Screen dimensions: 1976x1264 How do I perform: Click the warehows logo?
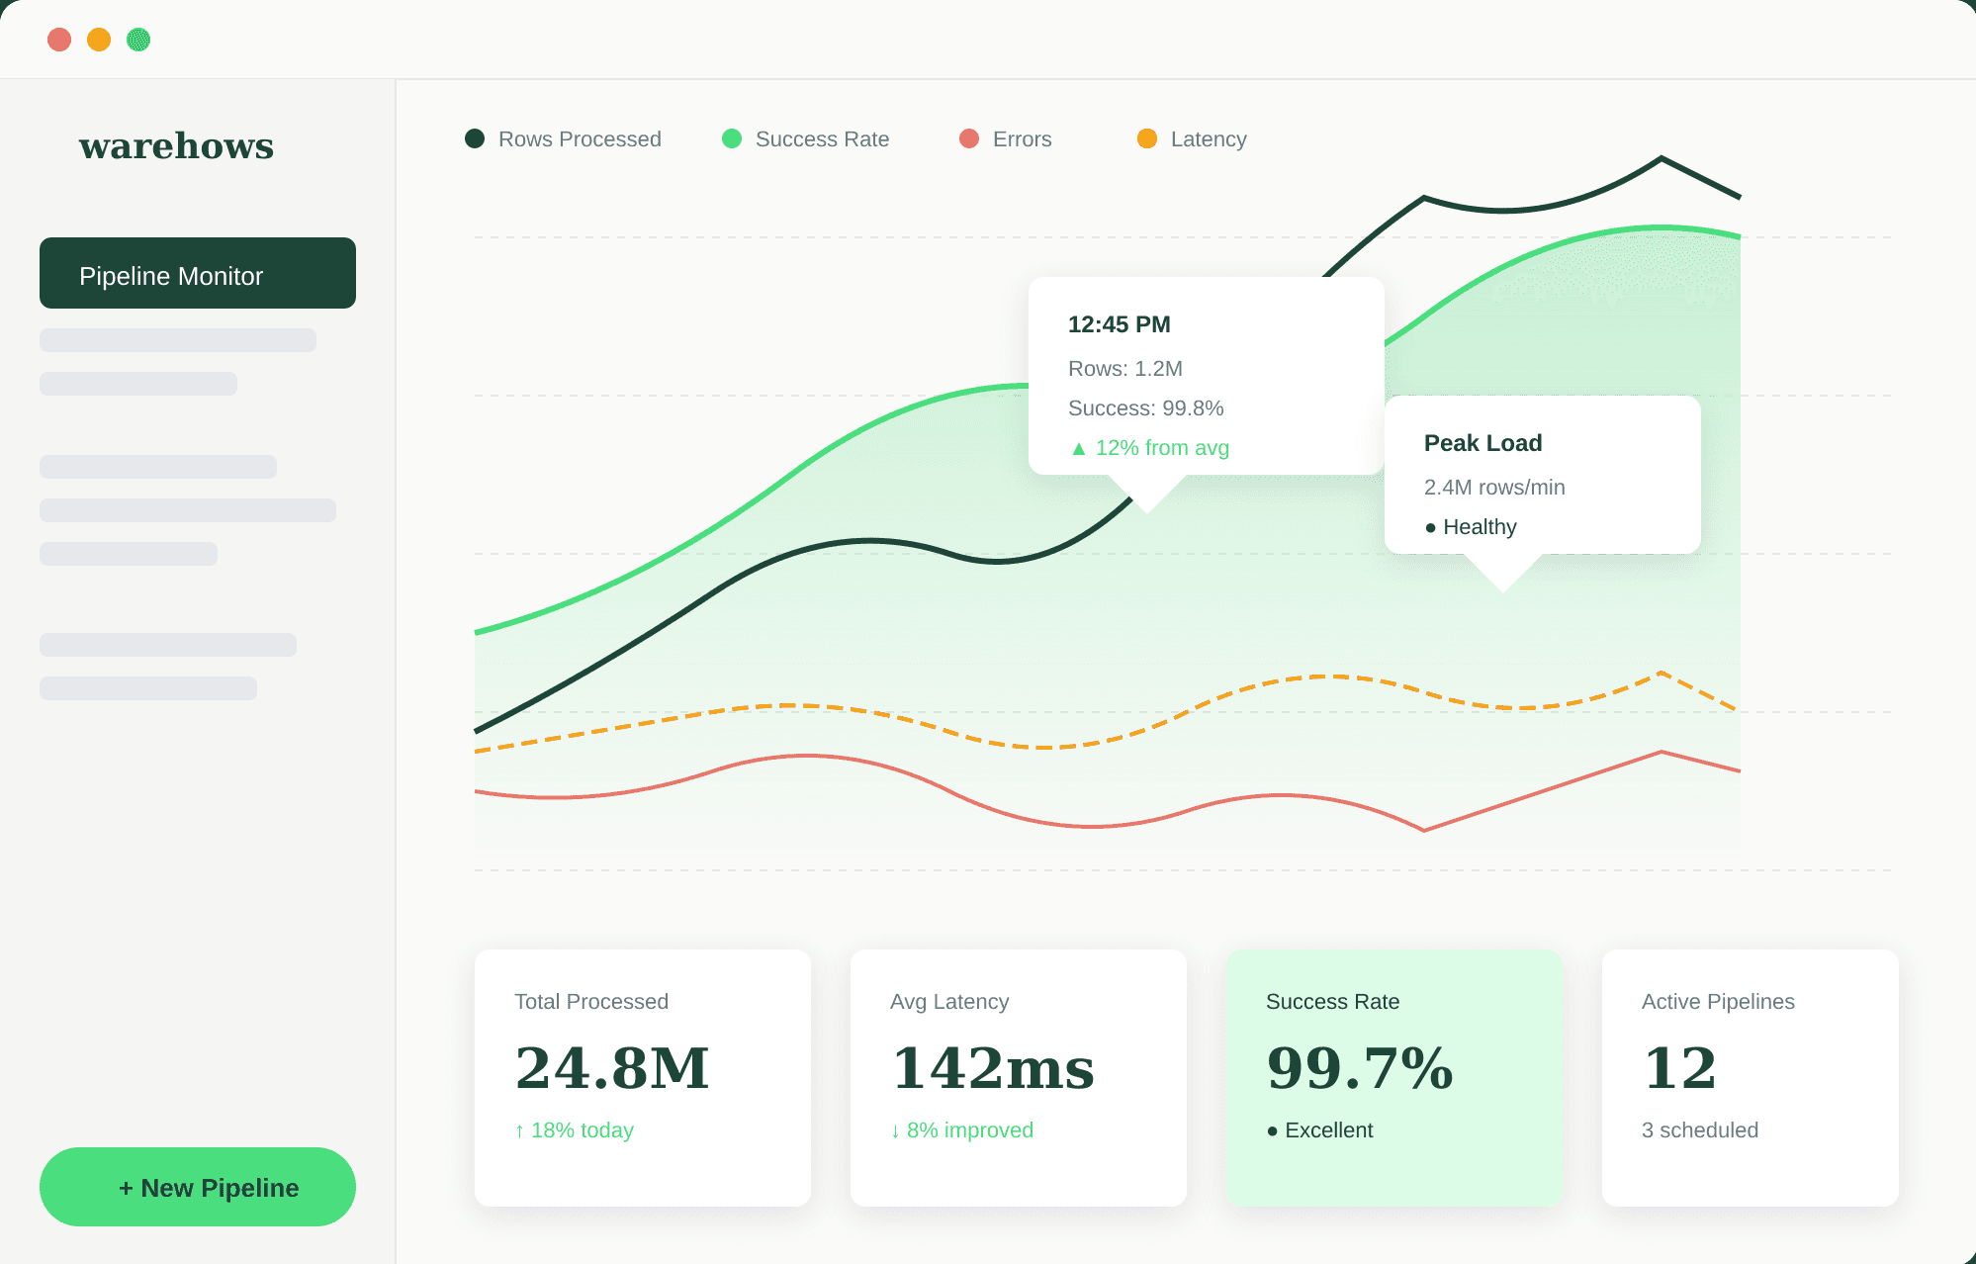coord(176,145)
